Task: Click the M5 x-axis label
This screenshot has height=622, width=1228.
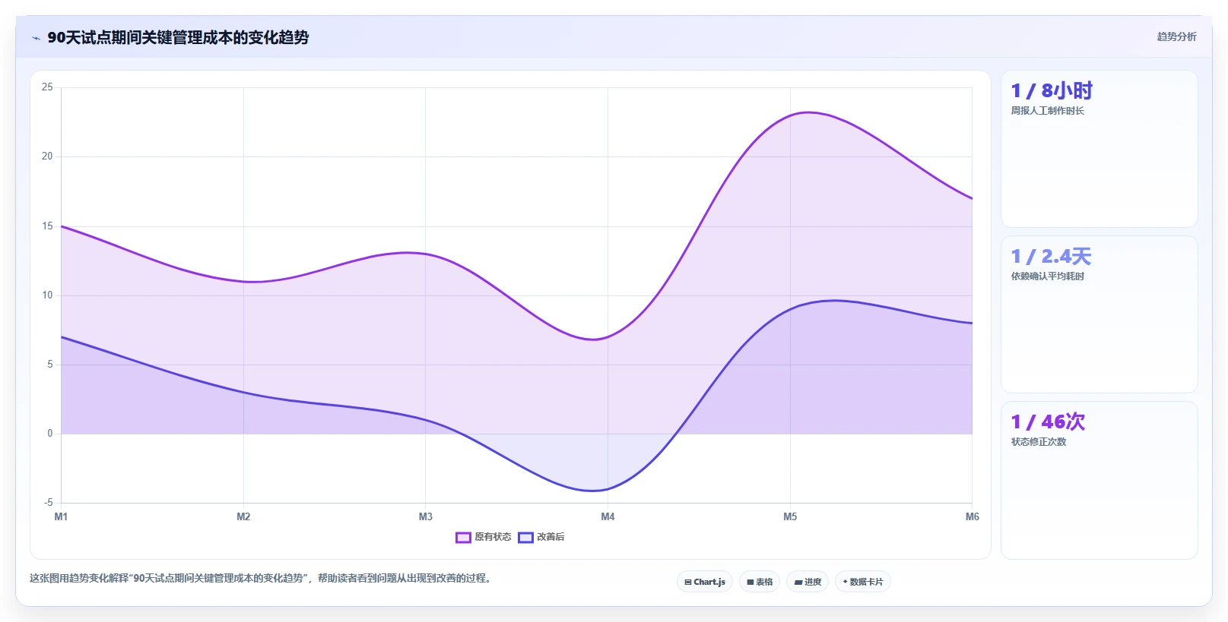Action: [x=790, y=516]
